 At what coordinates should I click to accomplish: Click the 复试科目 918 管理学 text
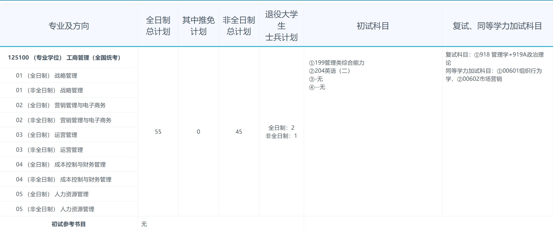[x=495, y=59]
